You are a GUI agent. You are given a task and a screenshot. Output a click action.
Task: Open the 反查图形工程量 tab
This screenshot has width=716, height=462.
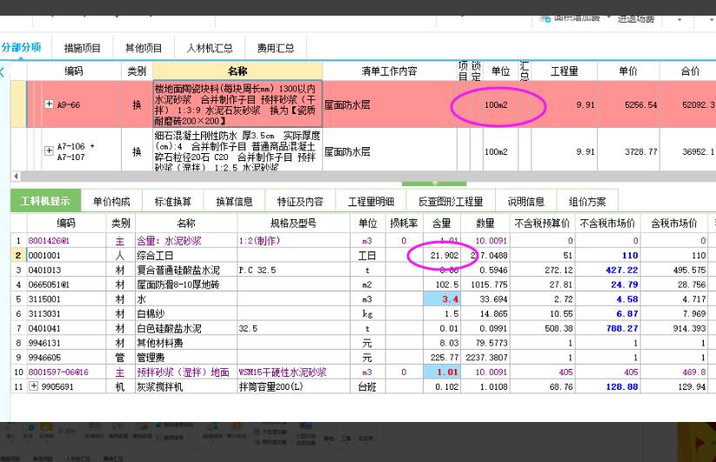pos(451,201)
